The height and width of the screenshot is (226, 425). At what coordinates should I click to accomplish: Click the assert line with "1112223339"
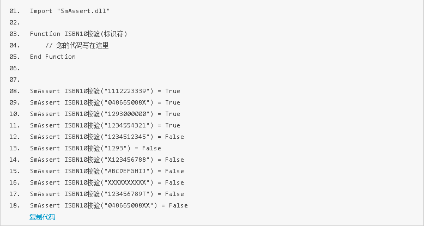coord(105,91)
